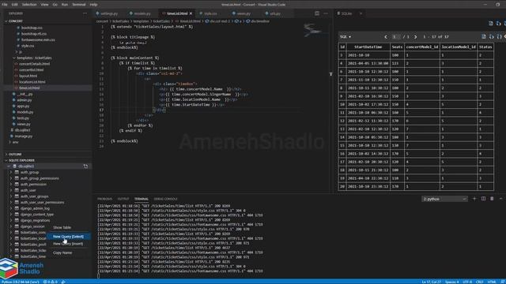Open fontawesome.min.css in explorer
The image size is (506, 284).
pyautogui.click(x=38, y=39)
